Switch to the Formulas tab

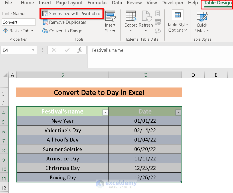click(97, 3)
